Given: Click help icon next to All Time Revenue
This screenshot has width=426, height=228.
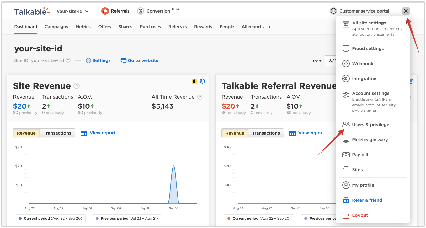Looking at the screenshot, I should (x=200, y=97).
